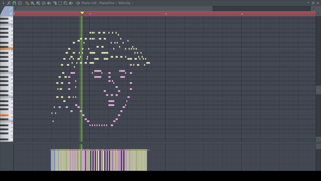321x181 pixels.
Task: Minimize the piano roll window
Action: 308,3
